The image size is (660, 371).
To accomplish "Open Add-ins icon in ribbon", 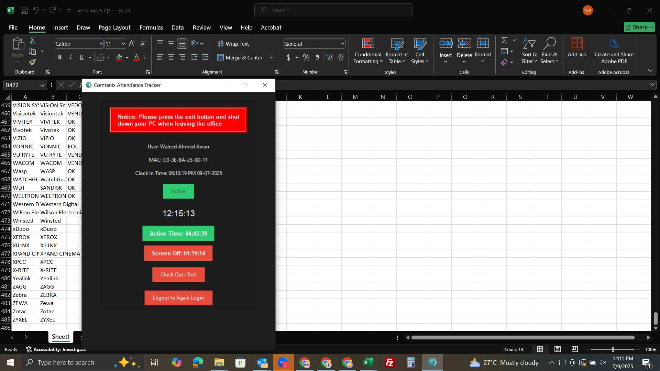I will pos(576,47).
